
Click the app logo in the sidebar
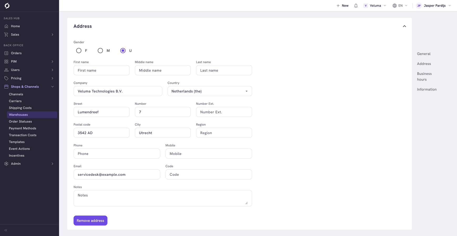coord(7,6)
